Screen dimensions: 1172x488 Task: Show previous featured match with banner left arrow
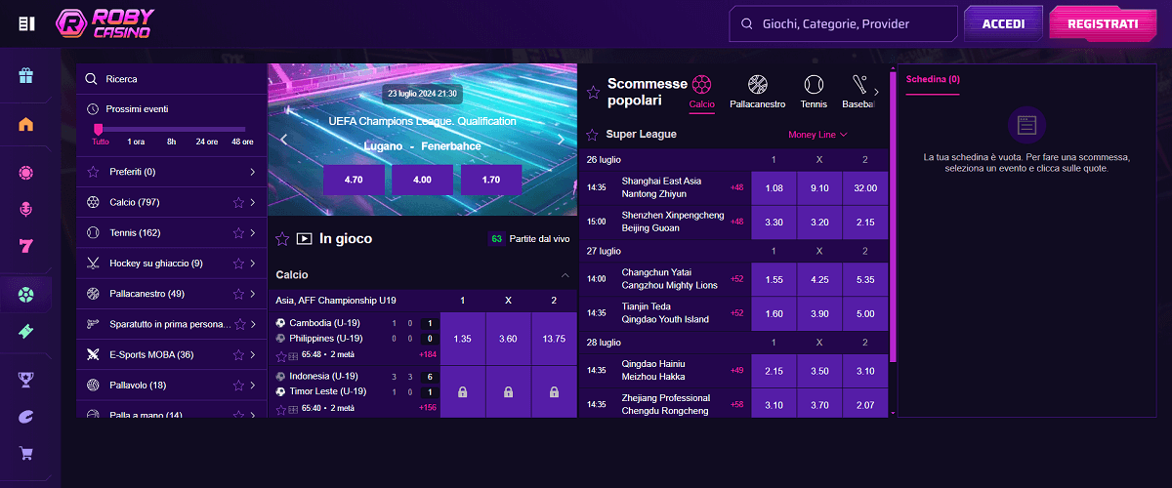[284, 140]
